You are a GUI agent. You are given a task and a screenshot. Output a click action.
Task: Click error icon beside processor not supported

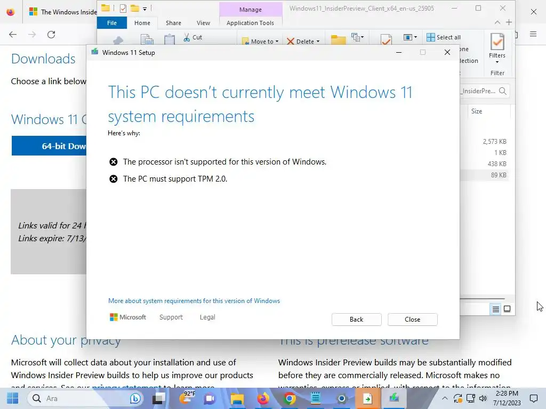click(x=113, y=162)
